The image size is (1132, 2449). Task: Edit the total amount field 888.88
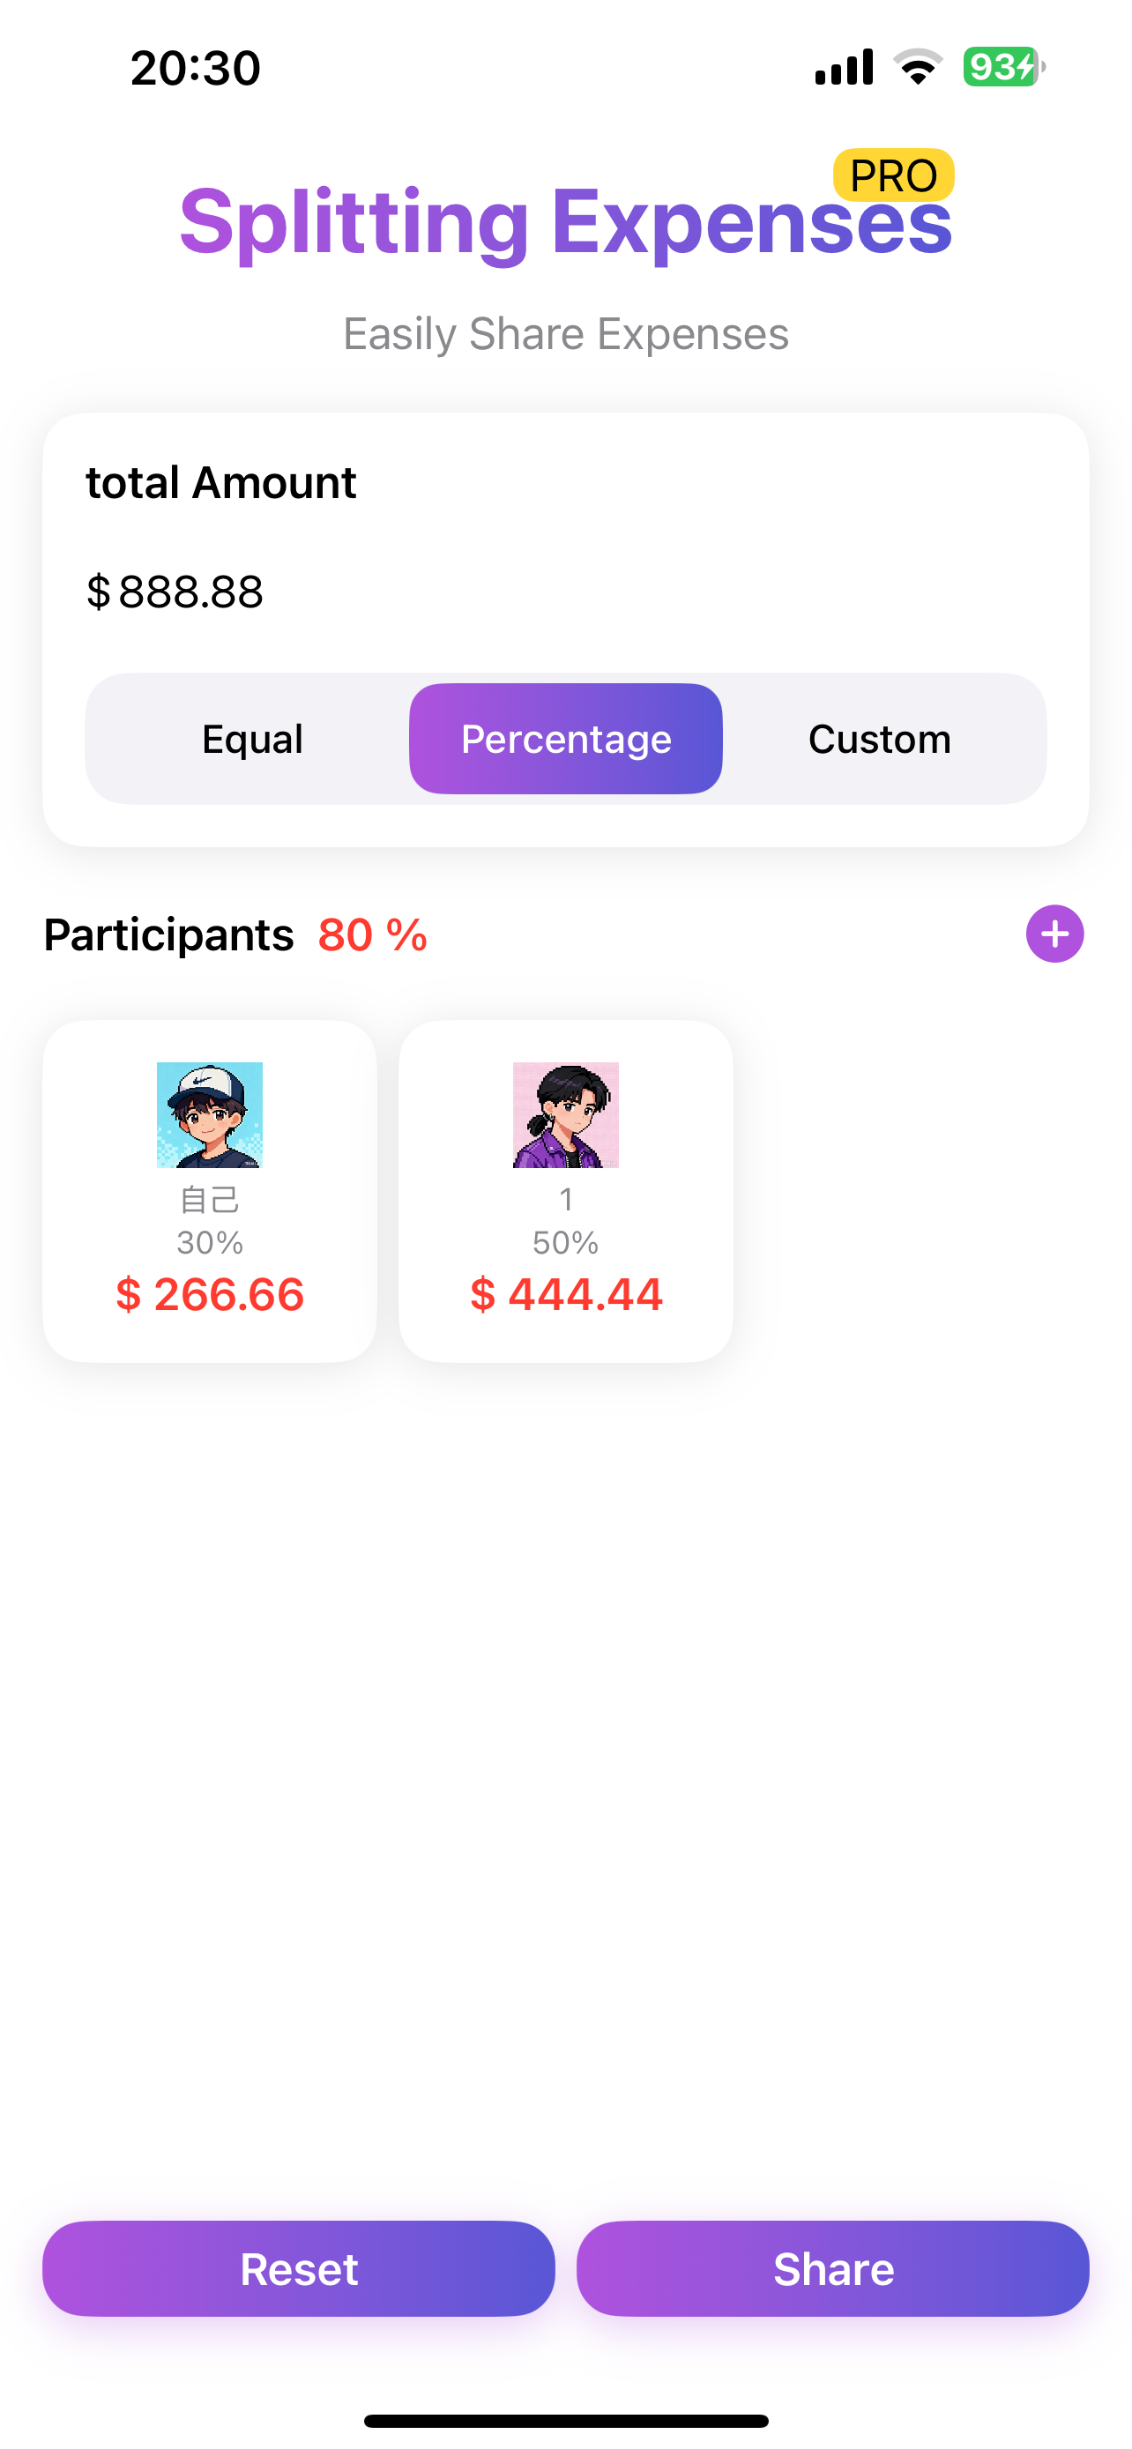coord(565,592)
